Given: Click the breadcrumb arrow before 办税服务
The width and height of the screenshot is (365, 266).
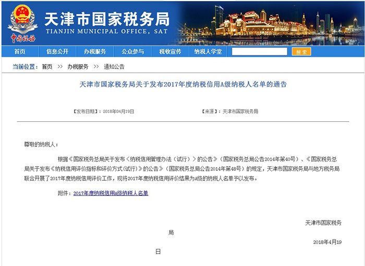Looking at the screenshot, I should click(60, 67).
